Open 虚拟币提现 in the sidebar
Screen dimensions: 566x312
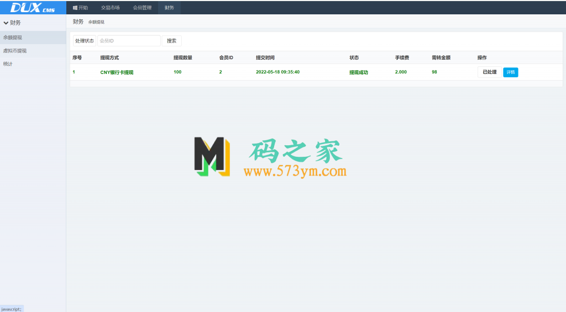(x=33, y=51)
